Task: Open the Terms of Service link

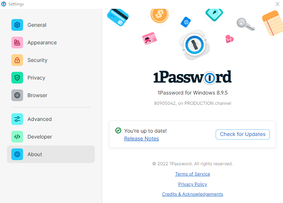Action: [193, 174]
